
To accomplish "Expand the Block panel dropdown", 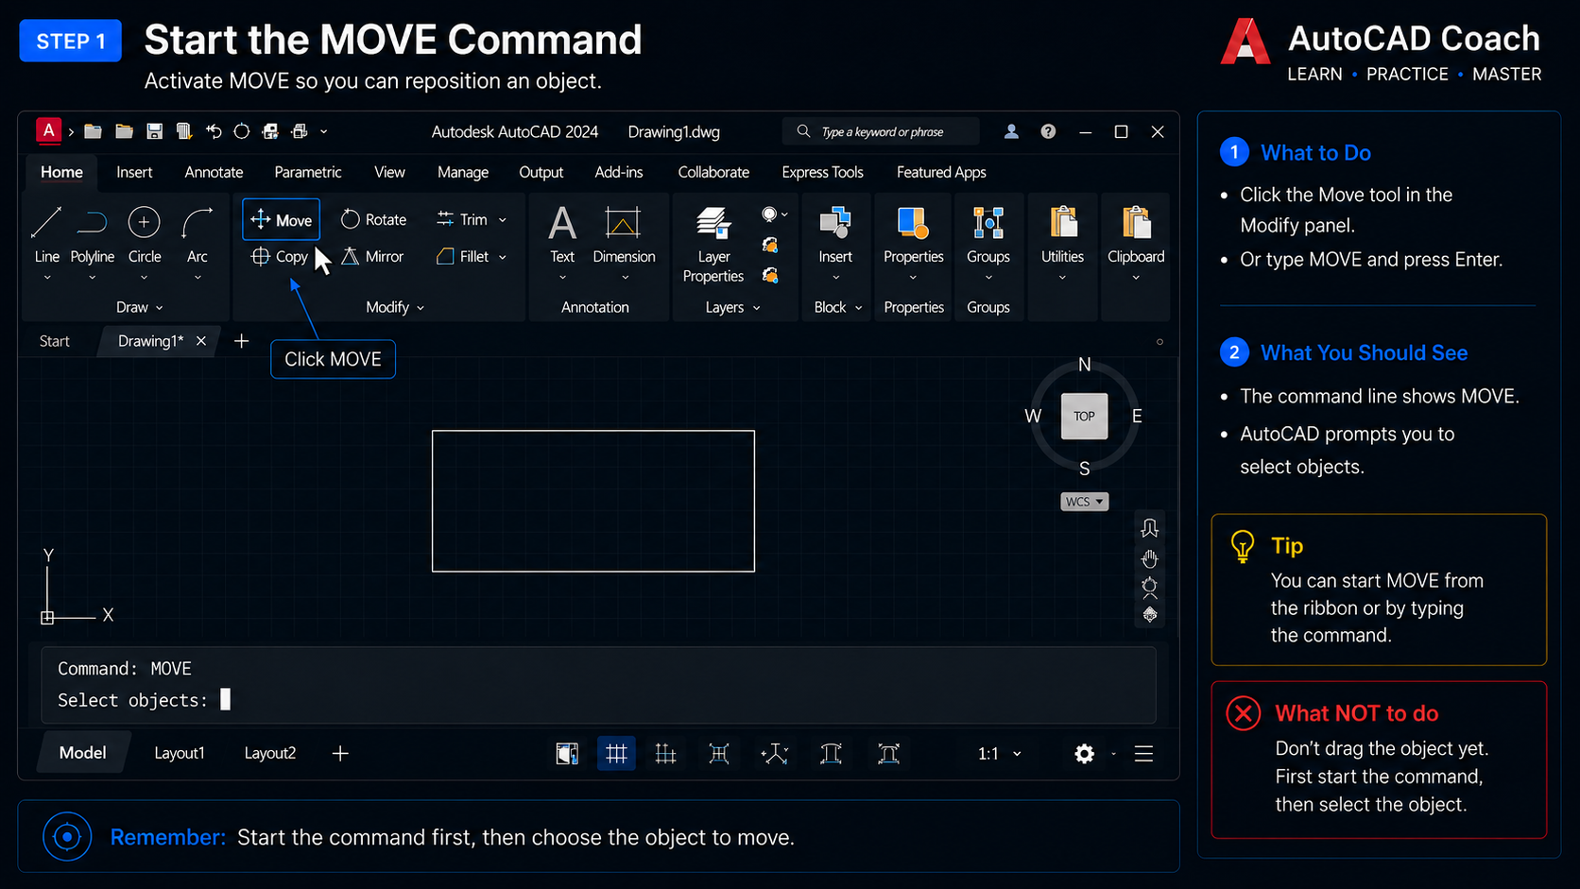I will (x=838, y=307).
